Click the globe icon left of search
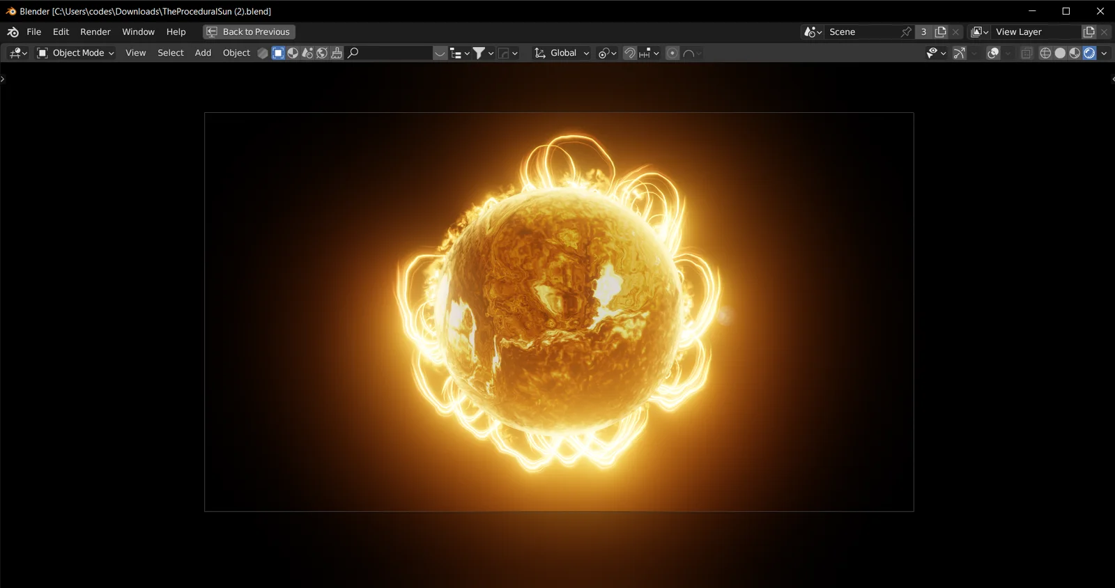Viewport: 1115px width, 588px height. click(322, 53)
